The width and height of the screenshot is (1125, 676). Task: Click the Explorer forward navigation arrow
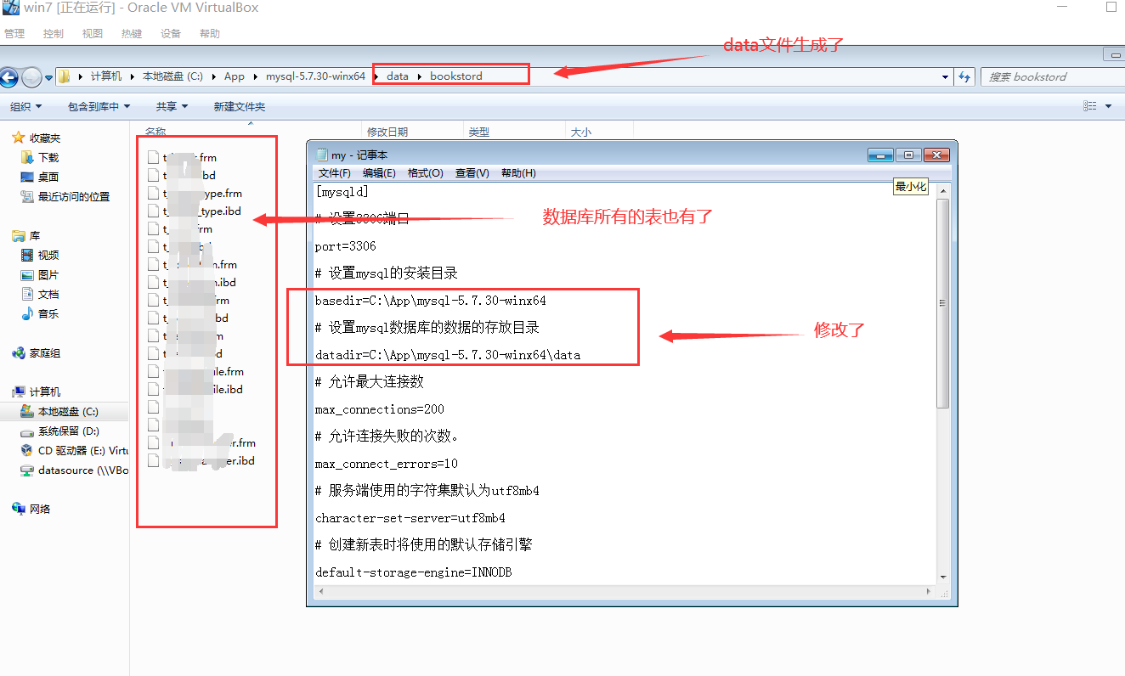tap(31, 77)
